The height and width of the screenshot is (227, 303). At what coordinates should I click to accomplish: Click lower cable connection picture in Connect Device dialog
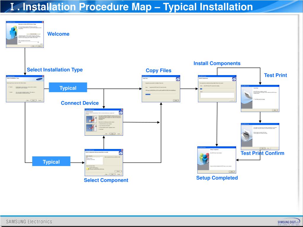point(91,128)
